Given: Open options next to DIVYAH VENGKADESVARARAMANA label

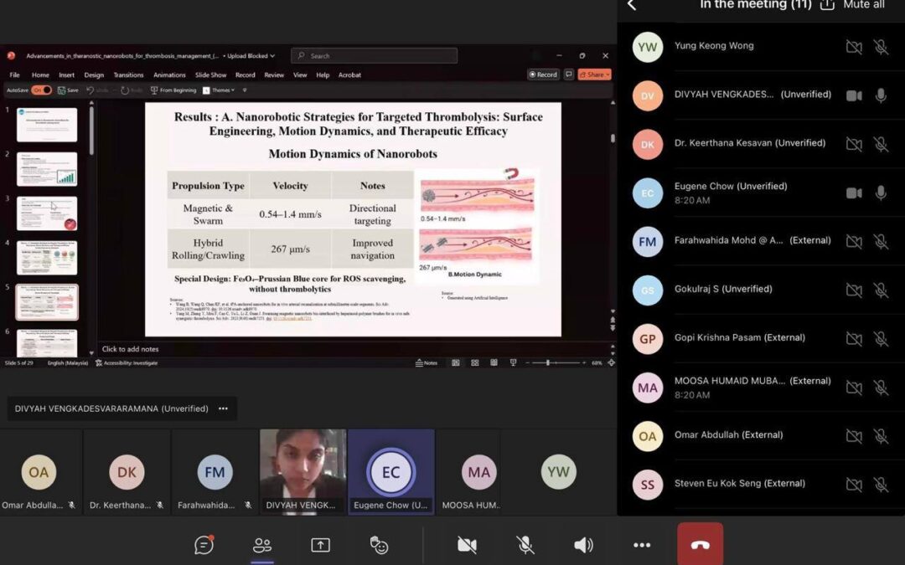Looking at the screenshot, I should click(x=223, y=408).
